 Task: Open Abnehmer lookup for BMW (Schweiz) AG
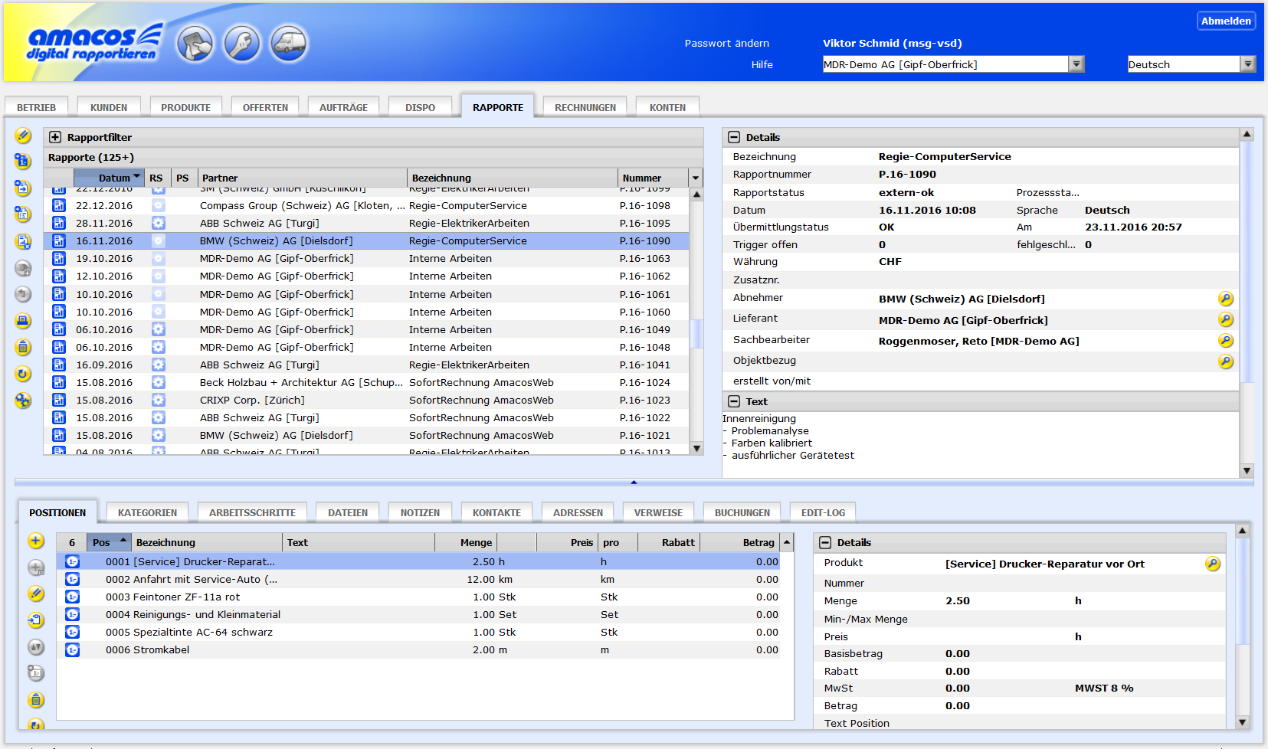tap(1225, 299)
